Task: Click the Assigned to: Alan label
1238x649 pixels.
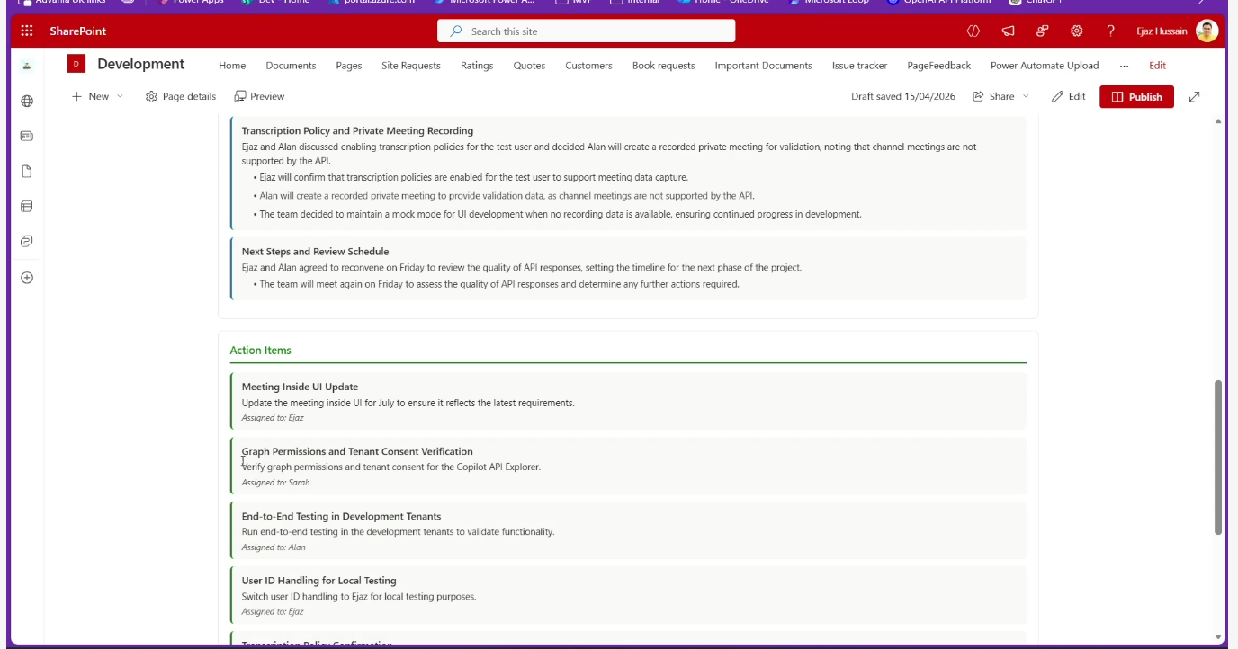Action: [274, 547]
